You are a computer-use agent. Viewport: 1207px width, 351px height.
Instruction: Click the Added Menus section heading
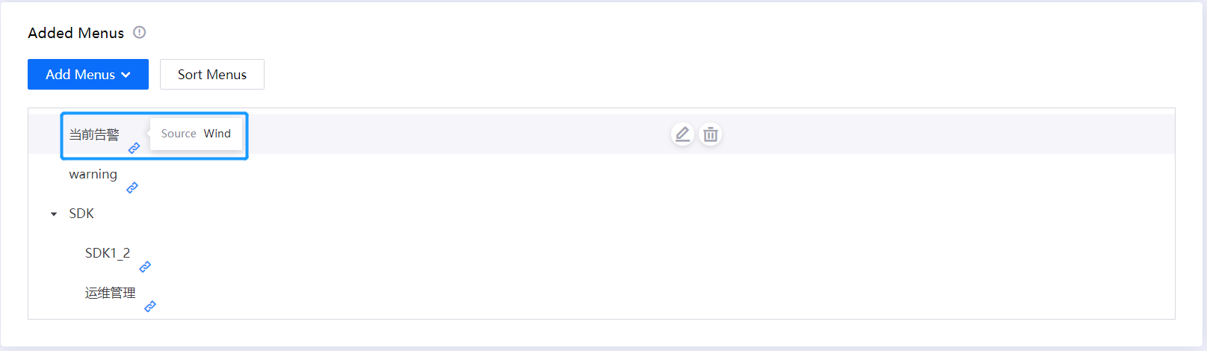tap(76, 33)
